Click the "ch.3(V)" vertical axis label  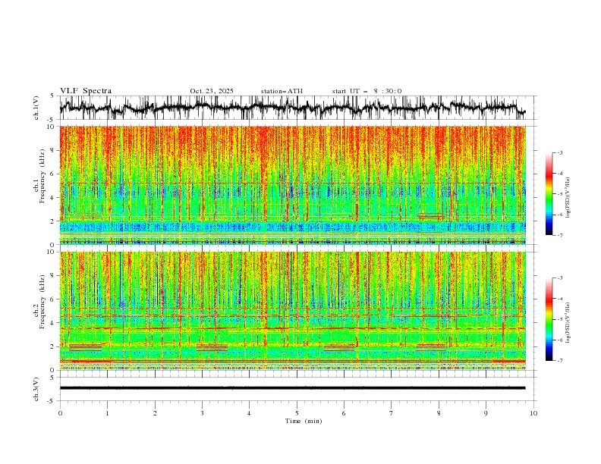(x=36, y=389)
